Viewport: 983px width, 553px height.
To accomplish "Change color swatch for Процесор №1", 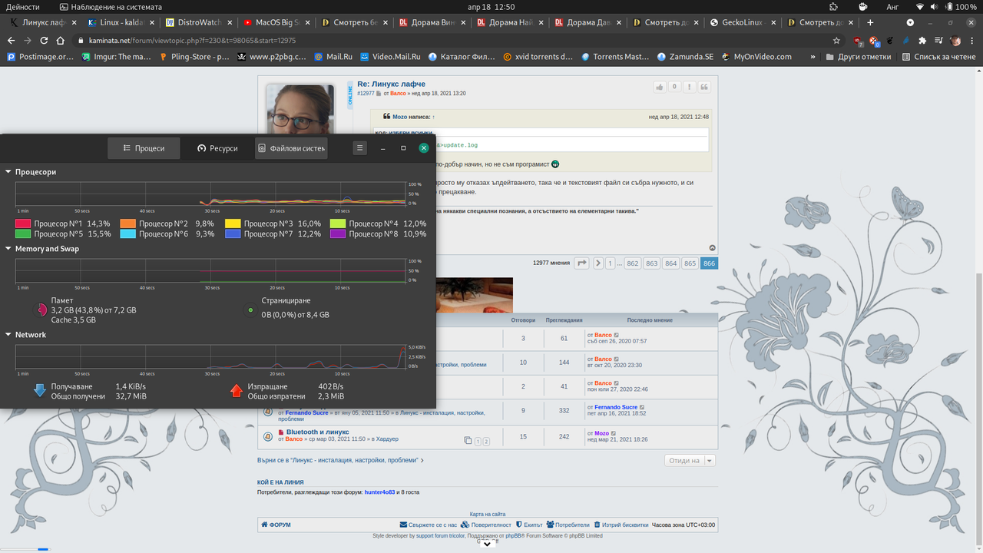I will 23,224.
